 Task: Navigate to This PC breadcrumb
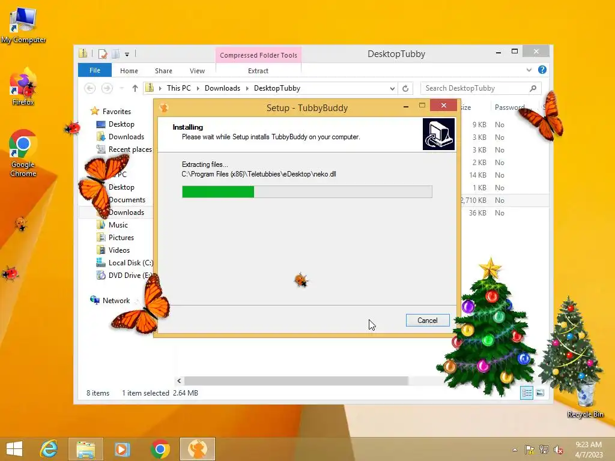179,88
